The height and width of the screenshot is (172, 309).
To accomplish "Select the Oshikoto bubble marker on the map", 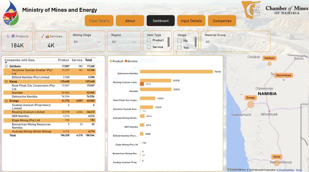I will point(269,64).
